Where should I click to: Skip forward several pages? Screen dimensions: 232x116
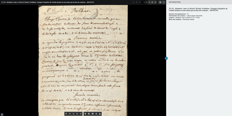152,2
